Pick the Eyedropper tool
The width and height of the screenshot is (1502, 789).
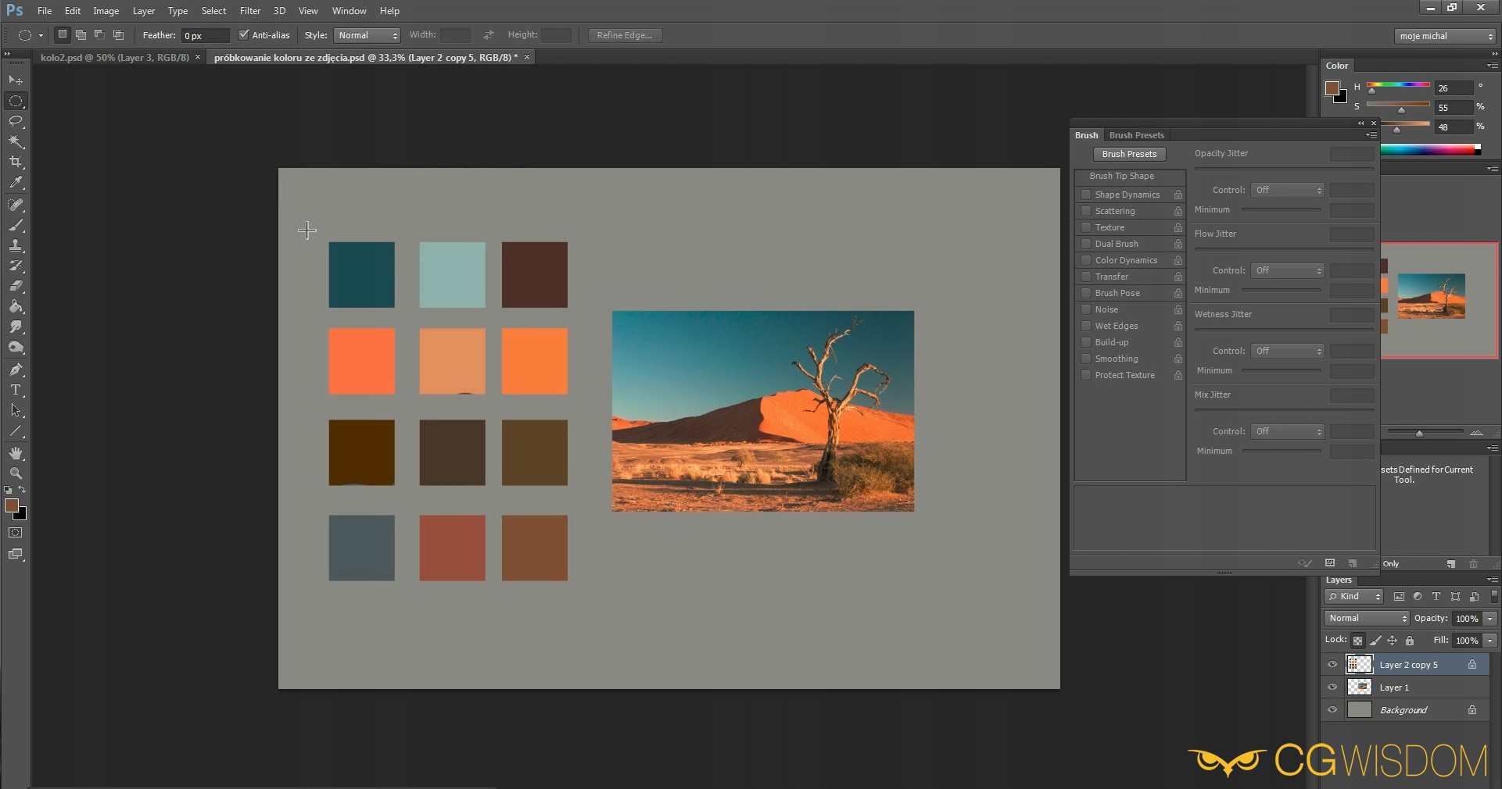[16, 183]
